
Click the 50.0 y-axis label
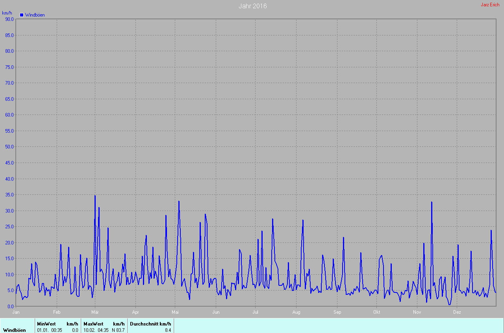tap(9, 147)
